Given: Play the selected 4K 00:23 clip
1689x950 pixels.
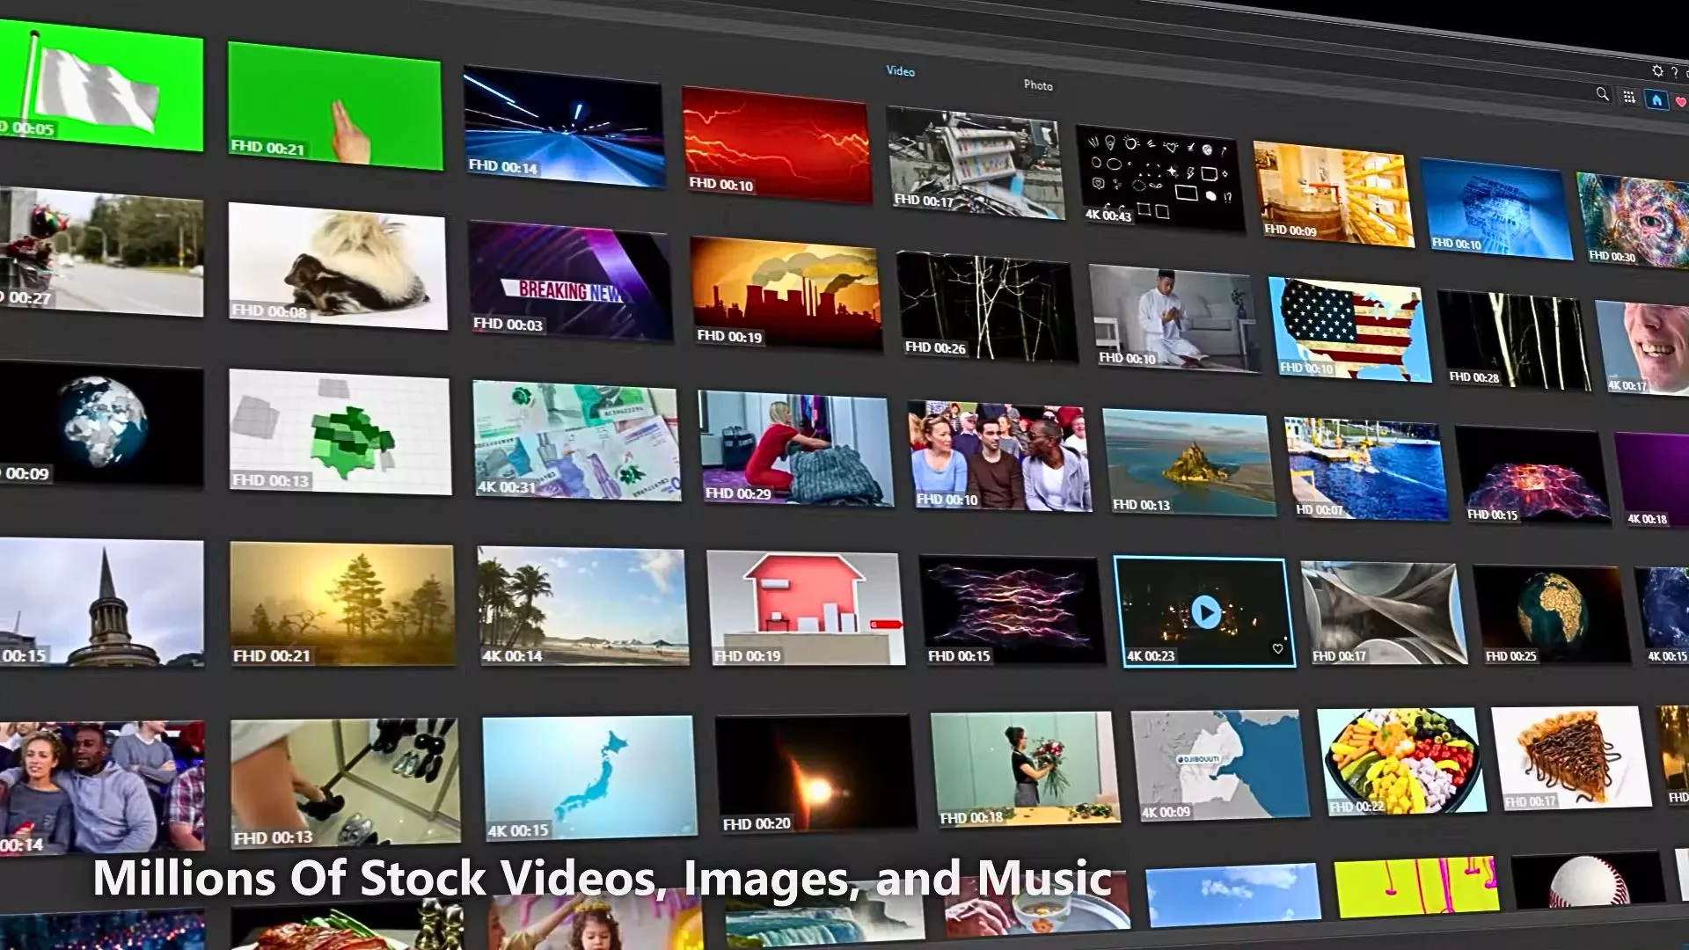Looking at the screenshot, I should pyautogui.click(x=1205, y=612).
